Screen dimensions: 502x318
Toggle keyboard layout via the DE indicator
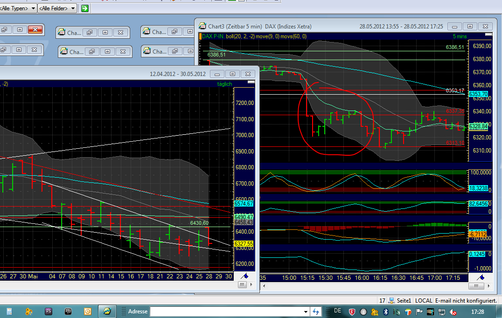tap(337, 311)
